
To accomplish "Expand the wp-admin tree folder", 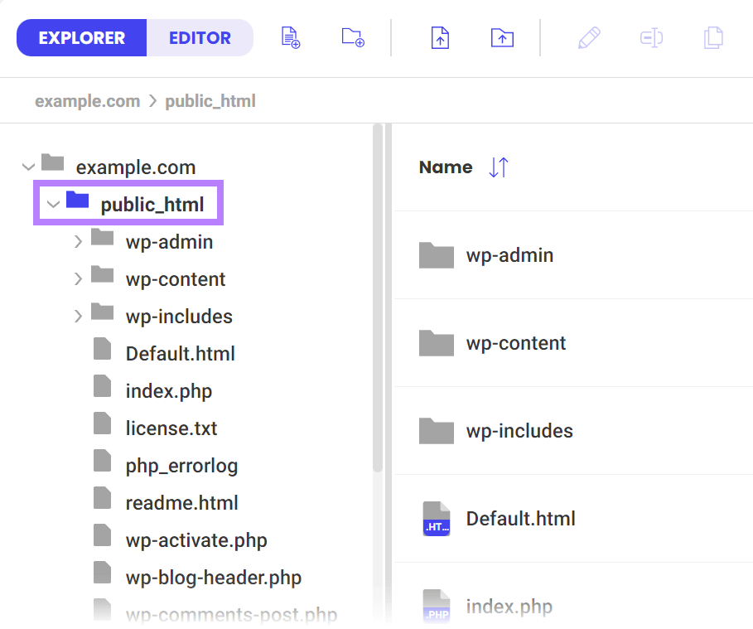I will point(78,241).
